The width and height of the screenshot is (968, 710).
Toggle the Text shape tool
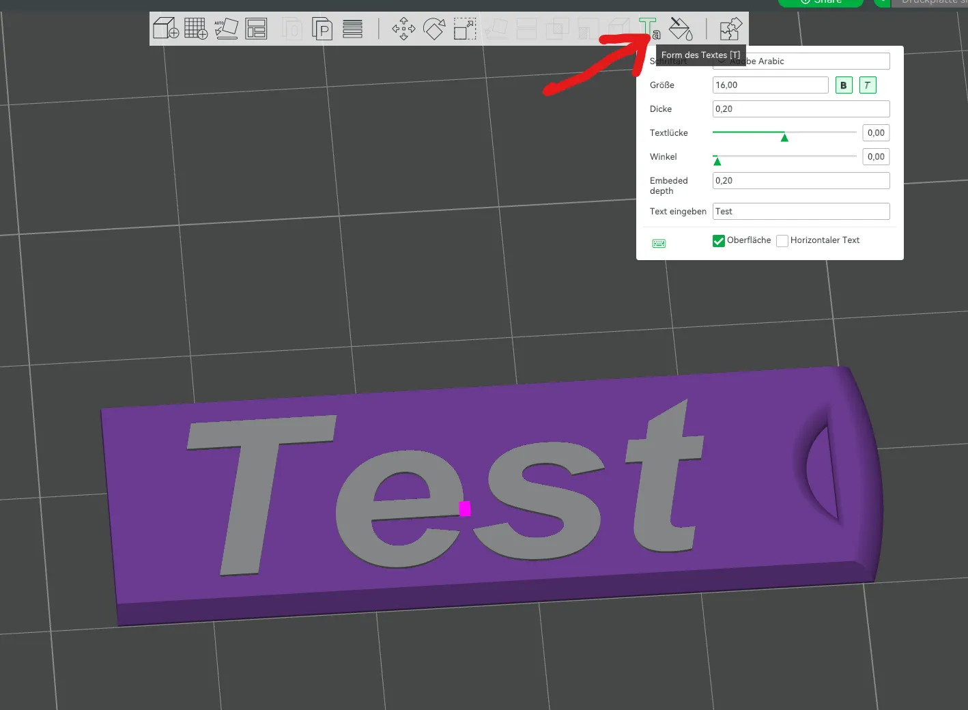pos(649,29)
